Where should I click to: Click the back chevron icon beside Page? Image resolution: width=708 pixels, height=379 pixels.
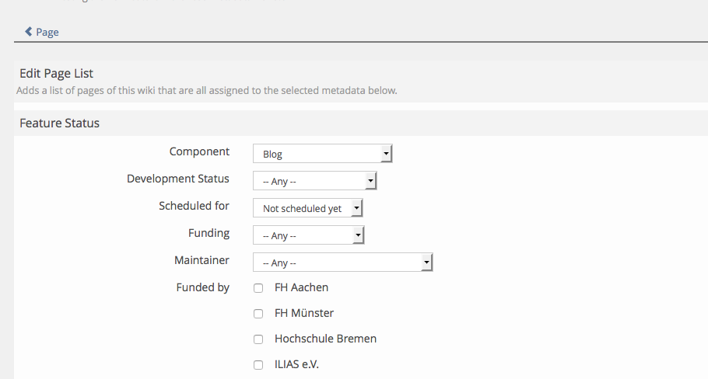click(x=29, y=32)
